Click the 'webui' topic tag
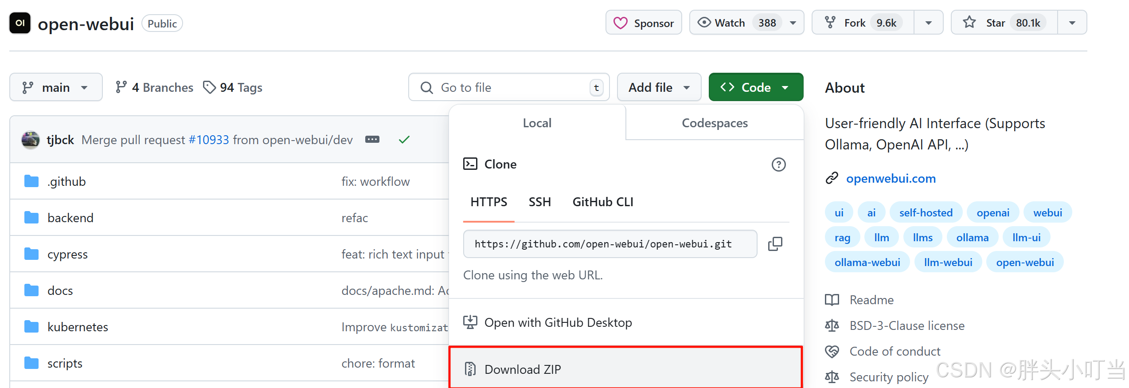The width and height of the screenshot is (1129, 388). tap(1048, 212)
